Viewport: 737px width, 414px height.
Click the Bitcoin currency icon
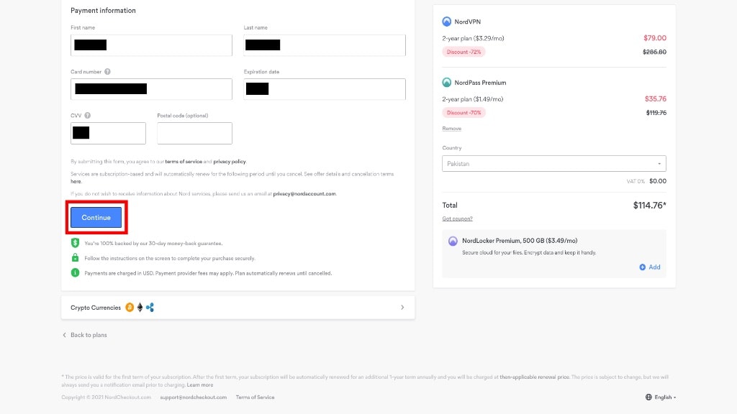coord(130,308)
